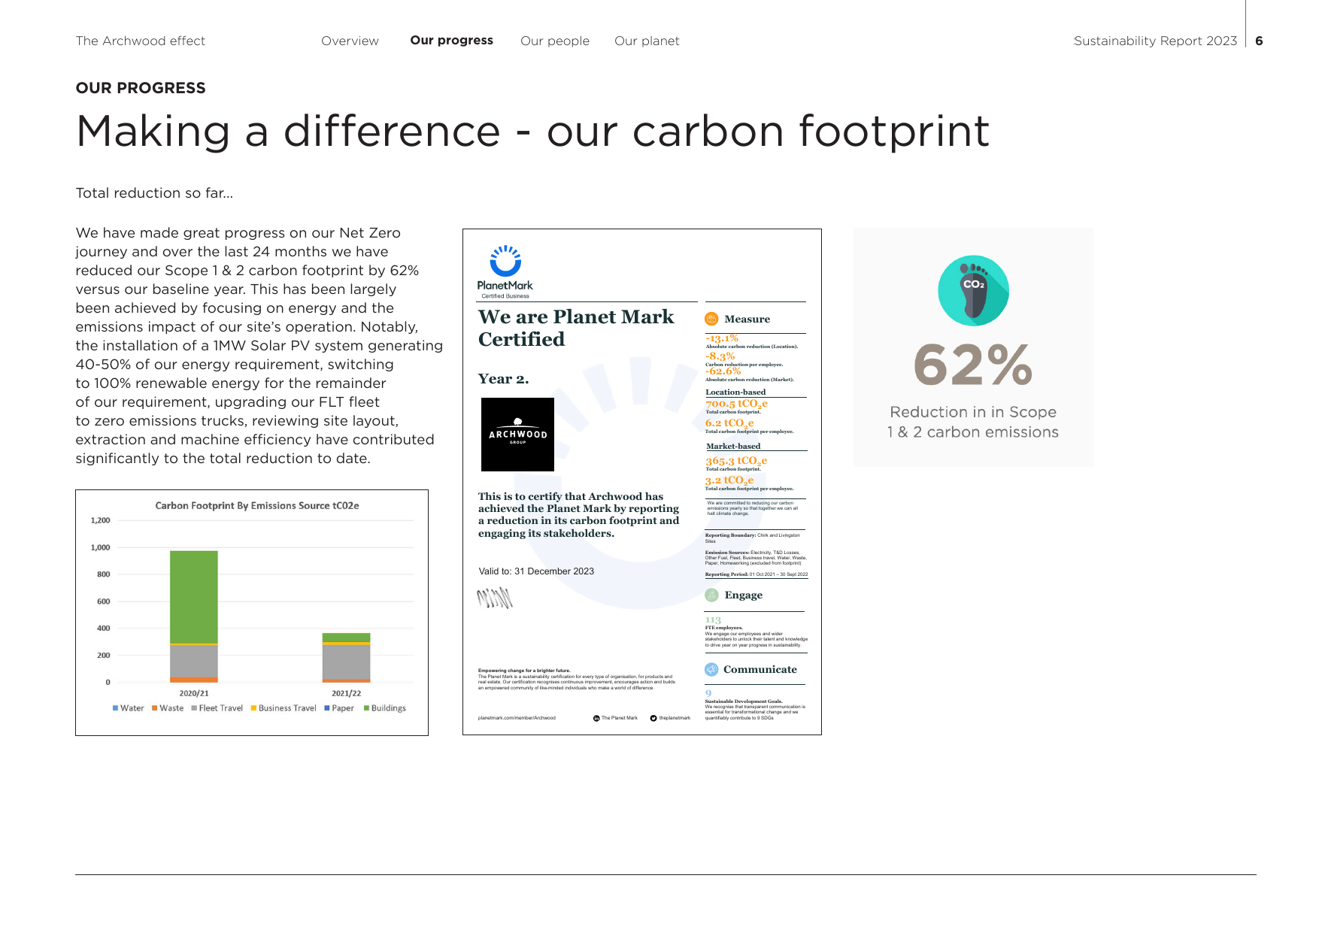
Task: Click the Business Travel legend entry
Action: click(x=284, y=708)
